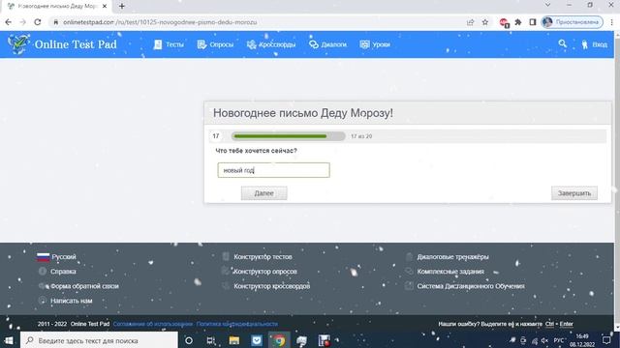This screenshot has height=348, width=620.
Task: Open Chrome three-dot menu
Action: (x=611, y=22)
